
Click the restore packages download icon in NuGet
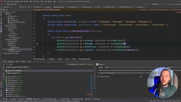coord(4,64)
